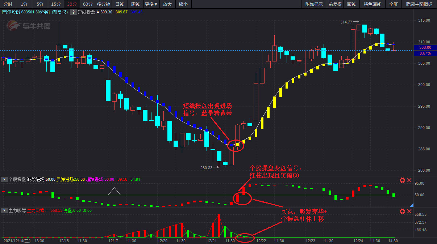437x244 pixels.
Task: Click the current price tag 308.00
Action: [425, 47]
